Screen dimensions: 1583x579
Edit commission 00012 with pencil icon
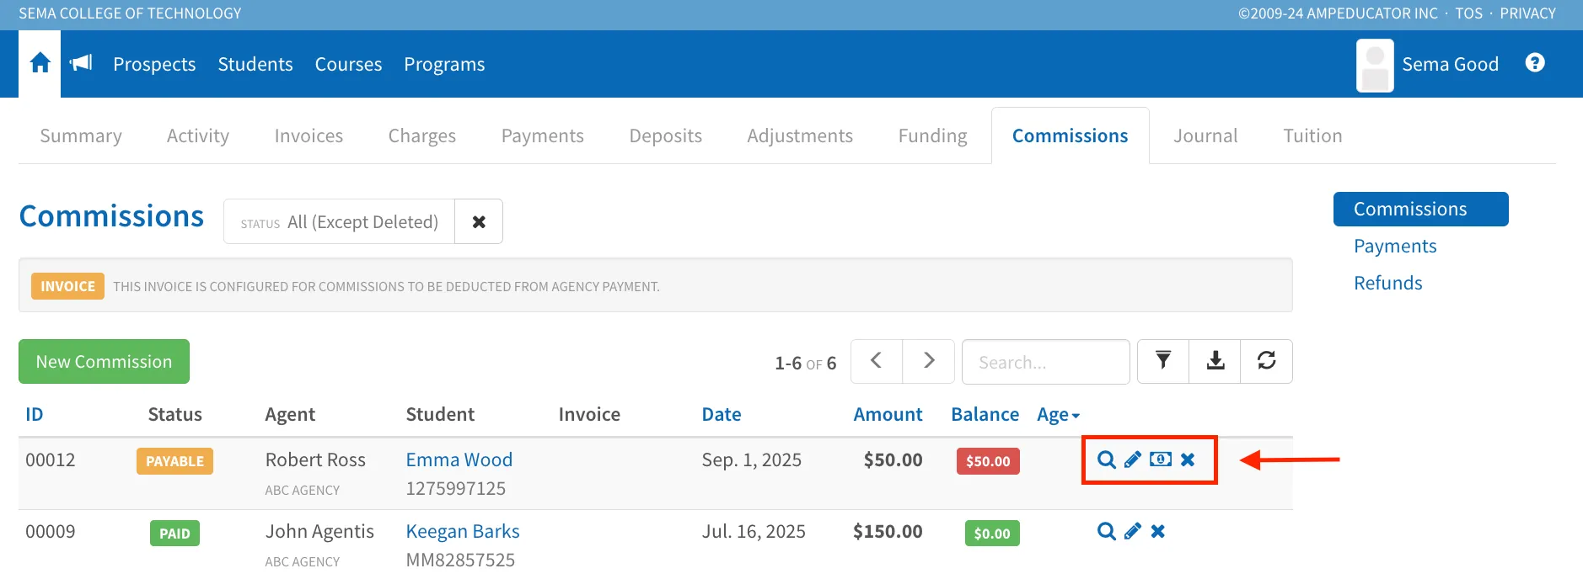[x=1133, y=459]
